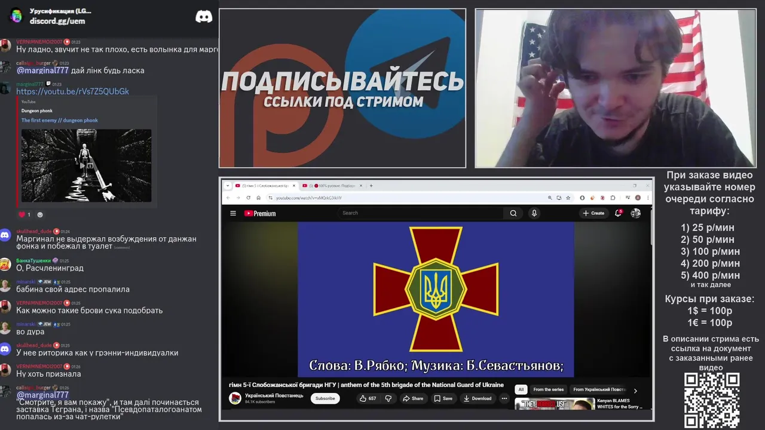
Task: Download the anthem video
Action: [478, 398]
